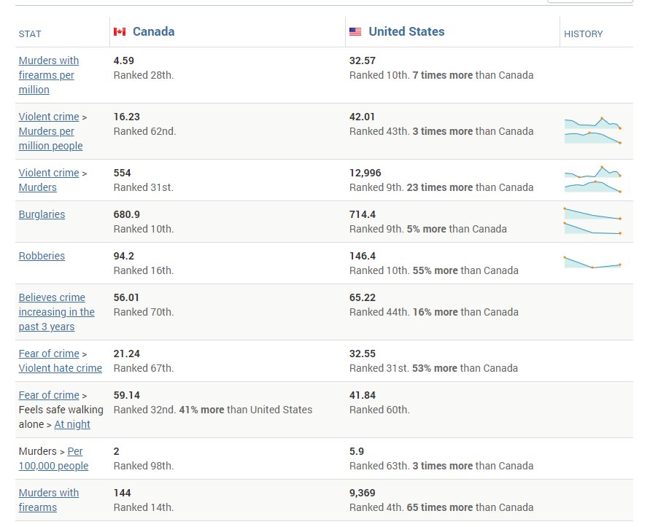Select Canada's robberies value 94.2
This screenshot has width=650, height=527.
coord(123,256)
